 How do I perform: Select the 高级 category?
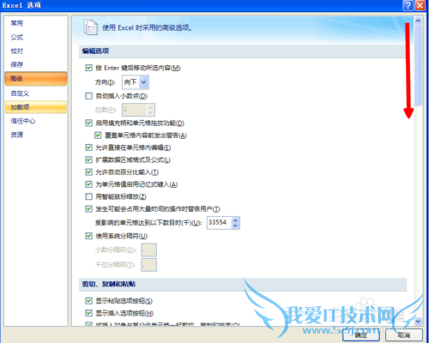point(36,79)
